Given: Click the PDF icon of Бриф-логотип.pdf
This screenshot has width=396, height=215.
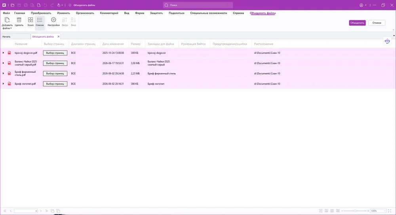Looking at the screenshot, I should click(10, 84).
